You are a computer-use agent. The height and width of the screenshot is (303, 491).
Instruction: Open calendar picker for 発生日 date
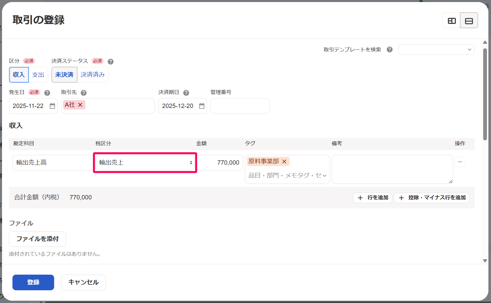[52, 106]
